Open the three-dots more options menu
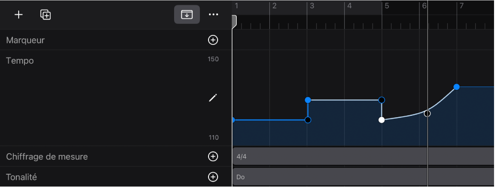 pos(213,14)
